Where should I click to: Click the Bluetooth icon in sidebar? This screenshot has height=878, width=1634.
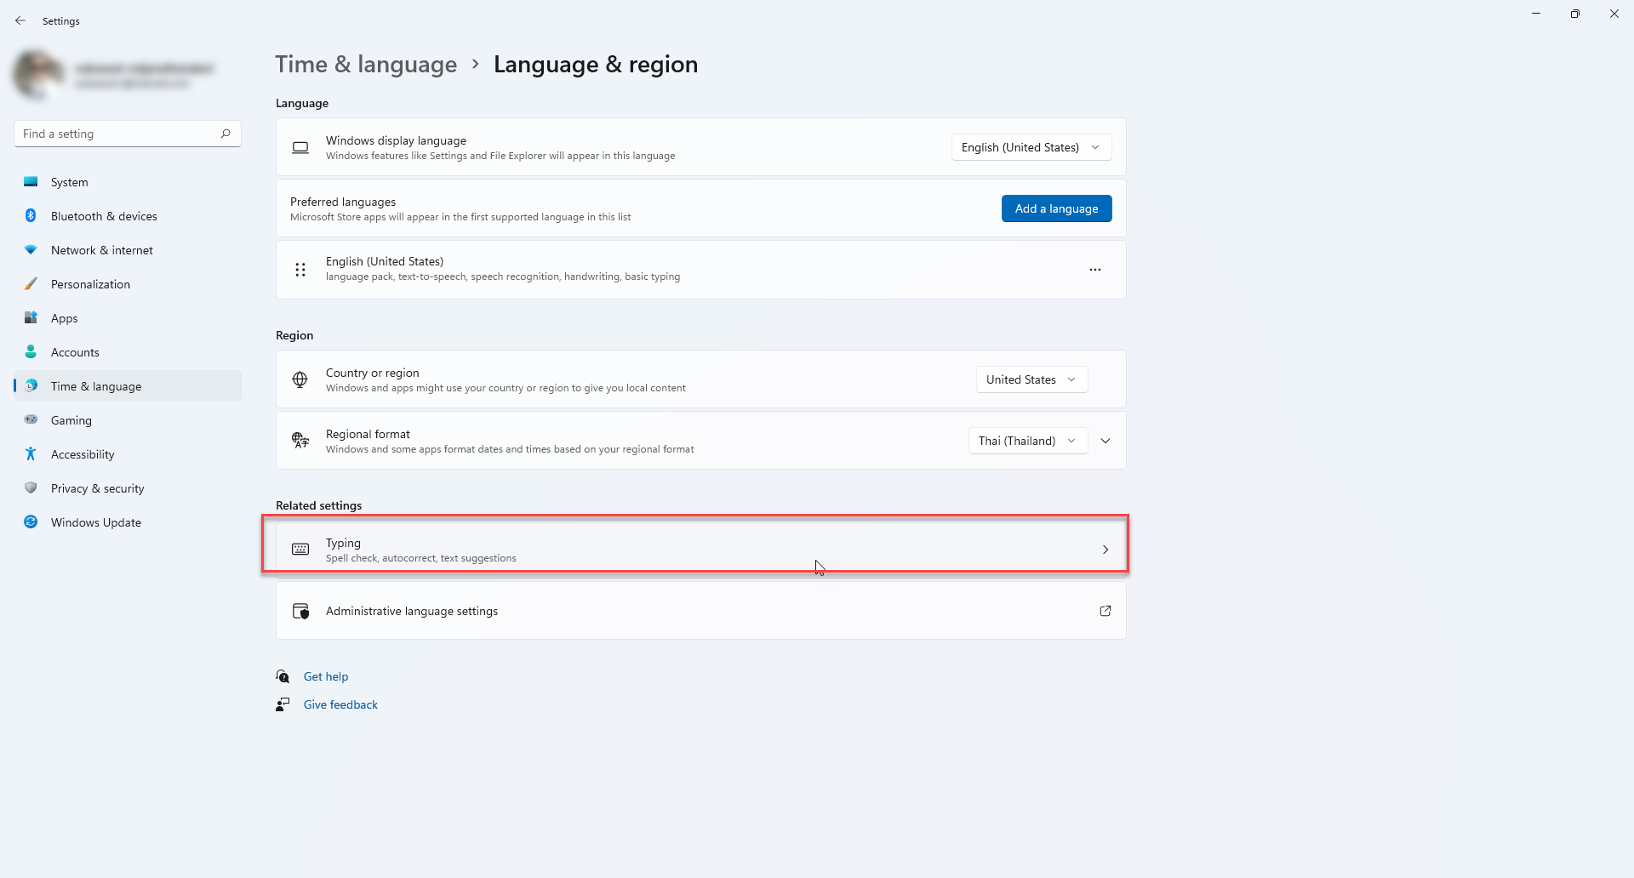click(x=31, y=216)
